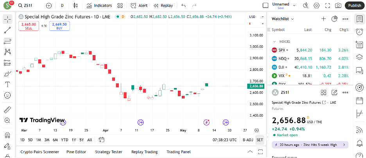This screenshot has height=158, width=366.
Task: Create an Alert
Action: [139, 5]
